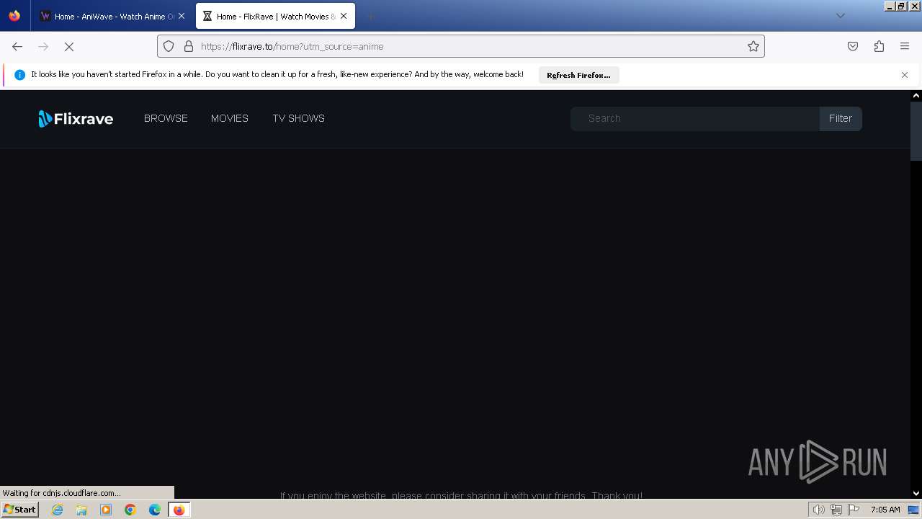The height and width of the screenshot is (519, 922).
Task: Open Action Center flag icon
Action: pos(854,510)
